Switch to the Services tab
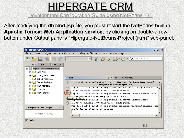The image size is (184, 138). [56, 65]
